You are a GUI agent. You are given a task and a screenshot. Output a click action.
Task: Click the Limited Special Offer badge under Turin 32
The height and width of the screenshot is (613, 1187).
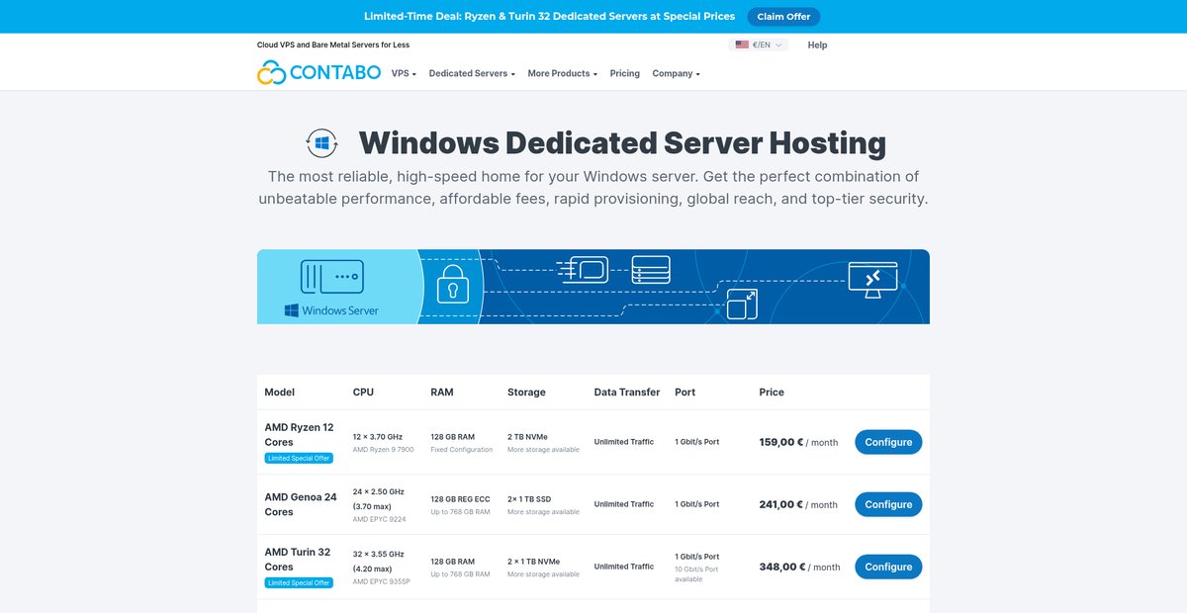[299, 582]
